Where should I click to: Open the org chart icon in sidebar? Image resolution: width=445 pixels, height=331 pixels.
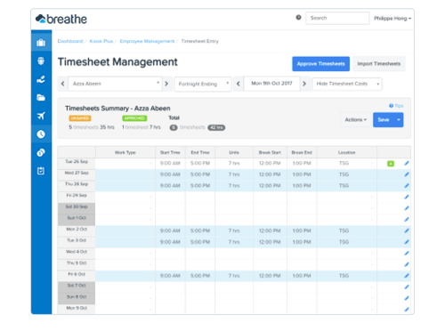click(x=41, y=61)
